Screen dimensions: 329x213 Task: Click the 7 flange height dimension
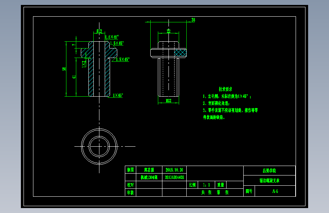click(x=73, y=45)
